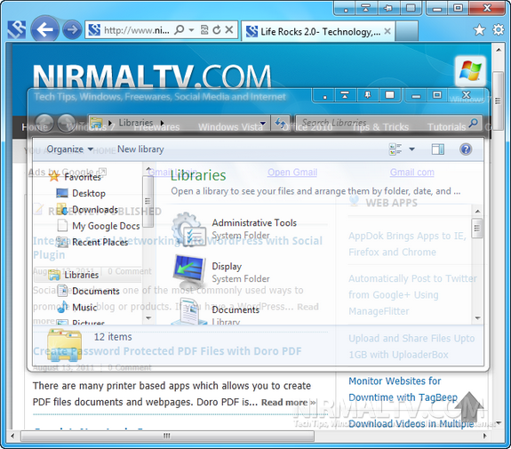Click IE titlebar extra dot button
511x449 pixels.
pos(345,9)
